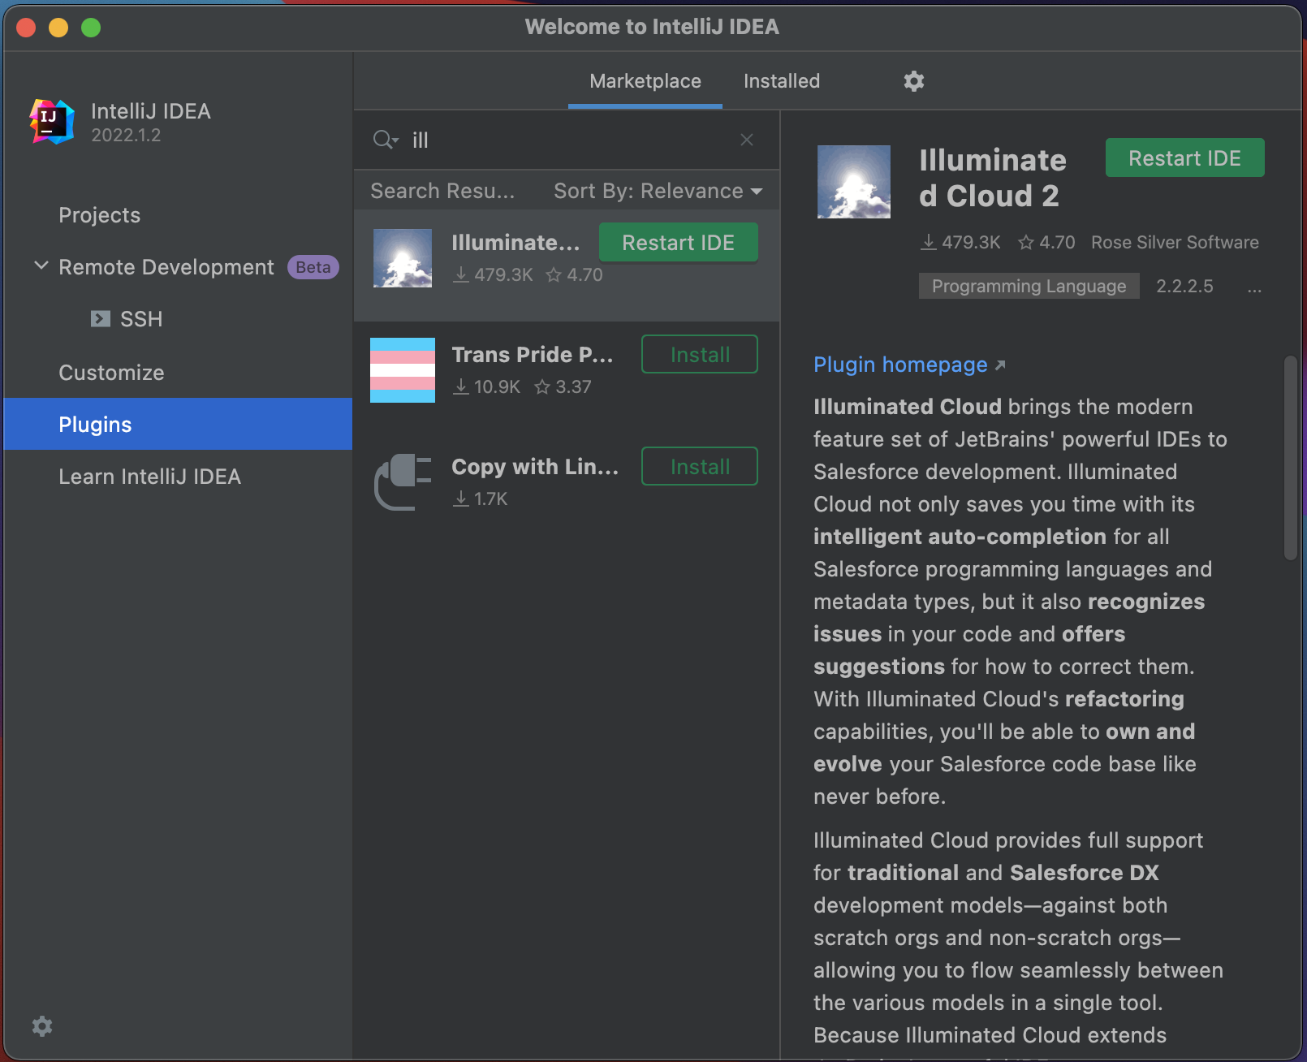Open plugin settings gear next to Installed
The width and height of the screenshot is (1307, 1062).
click(x=914, y=81)
